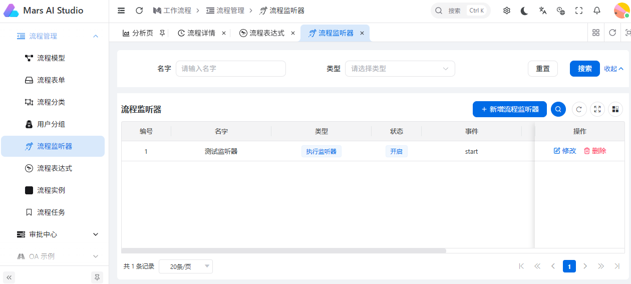Open 流程分类 in the sidebar

(x=53, y=102)
